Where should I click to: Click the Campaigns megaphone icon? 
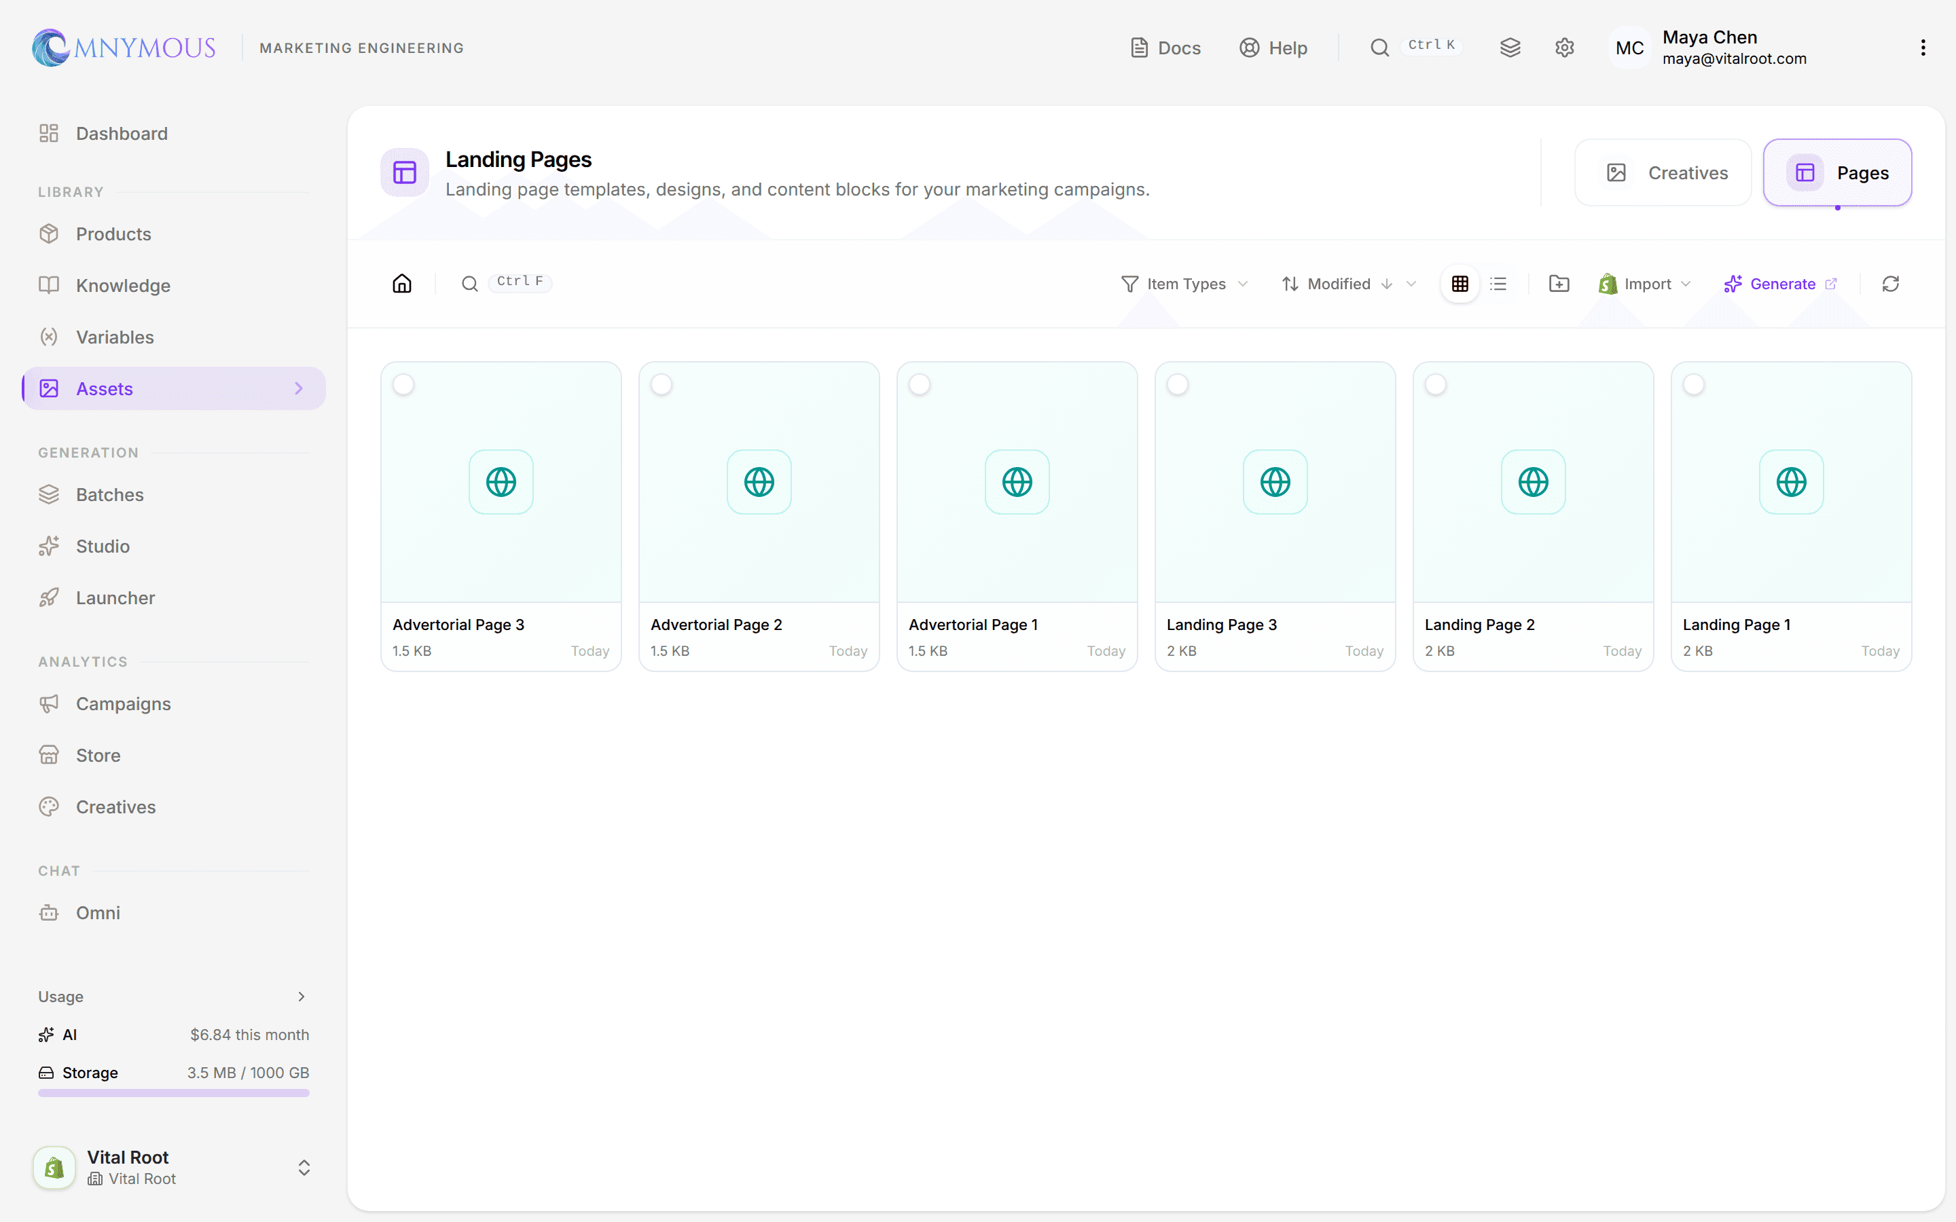50,704
